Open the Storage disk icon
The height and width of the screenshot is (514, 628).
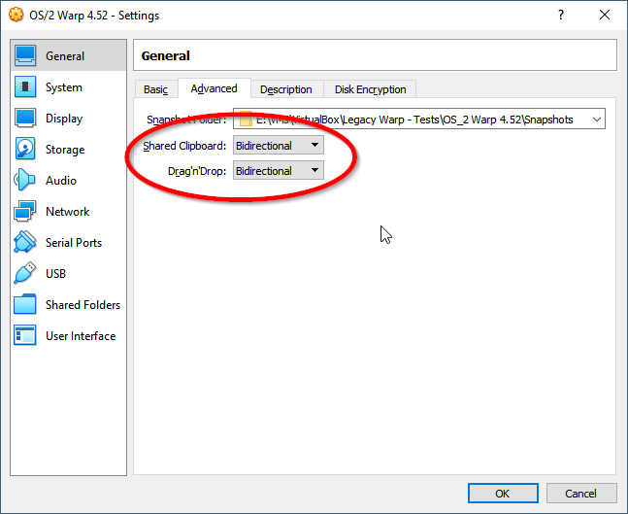pos(25,149)
